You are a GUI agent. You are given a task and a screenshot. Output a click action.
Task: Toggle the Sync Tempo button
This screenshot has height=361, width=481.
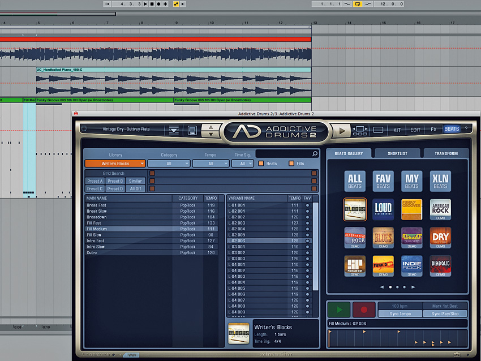click(x=400, y=314)
